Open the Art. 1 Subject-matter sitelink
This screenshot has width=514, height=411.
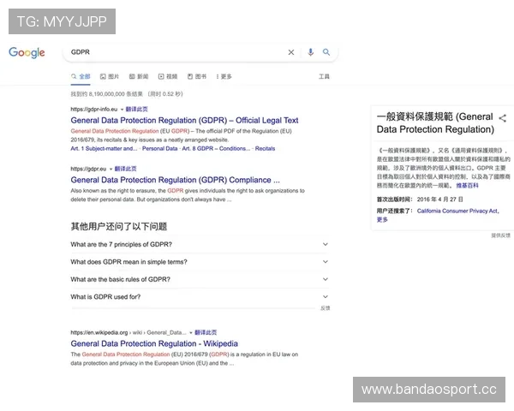click(104, 148)
